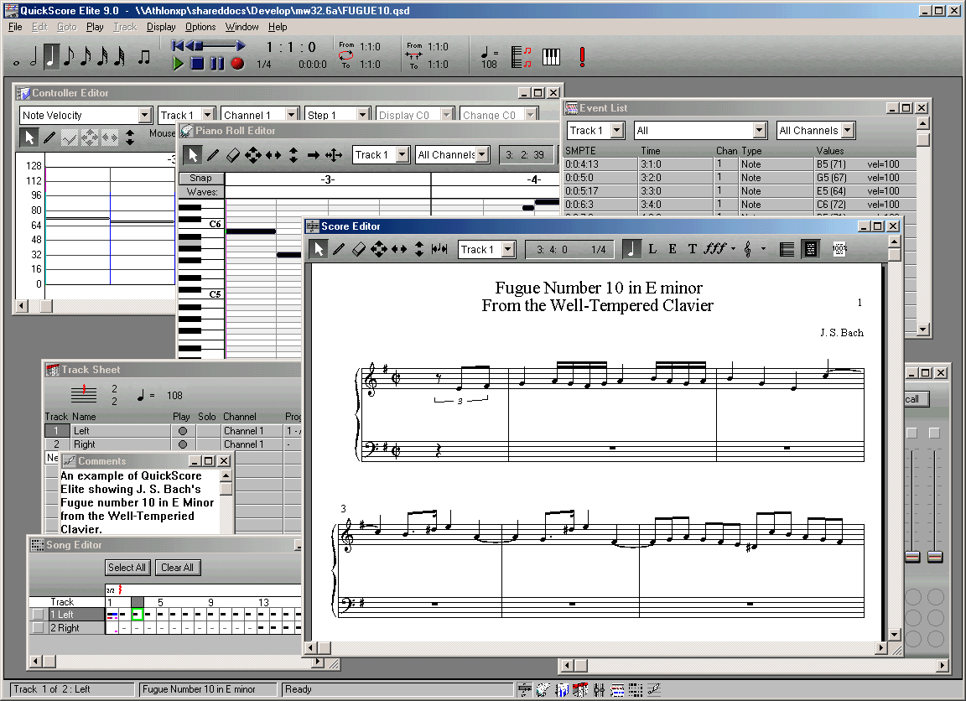This screenshot has height=701, width=966.
Task: Open the Options menu
Action: tap(200, 27)
